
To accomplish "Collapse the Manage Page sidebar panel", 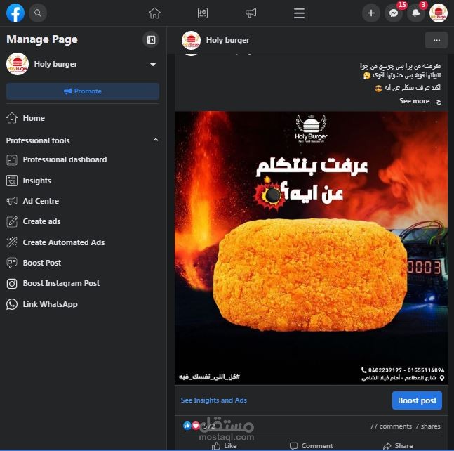I will point(151,40).
